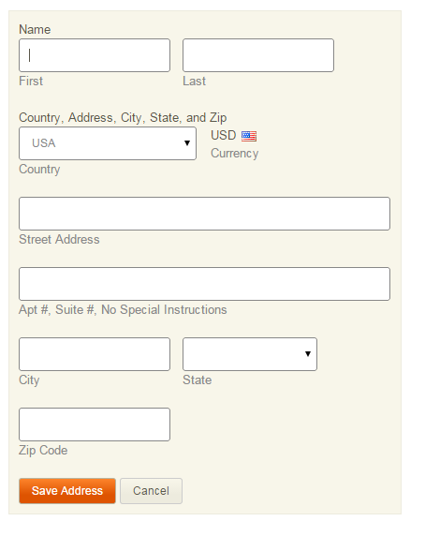Cancel the address form
This screenshot has height=536, width=425.
[x=151, y=491]
